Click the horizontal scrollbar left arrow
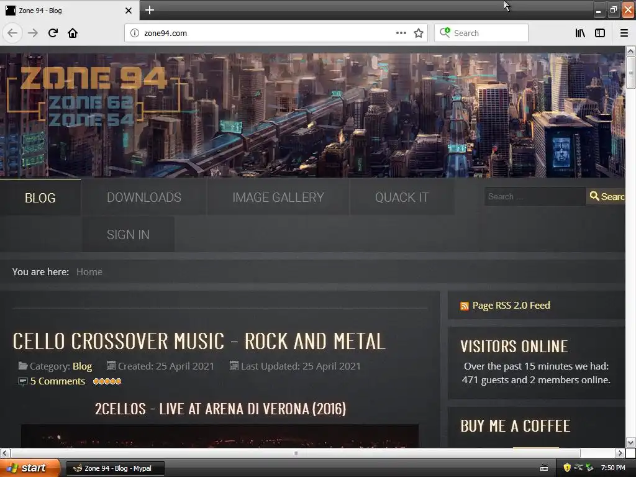Image resolution: width=636 pixels, height=477 pixels. [4, 453]
